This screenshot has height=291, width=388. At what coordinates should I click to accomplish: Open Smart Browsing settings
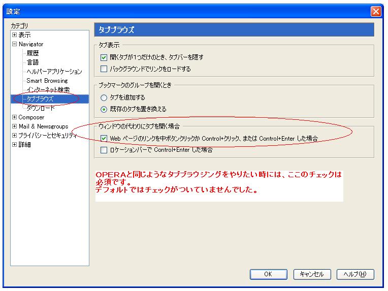click(47, 81)
